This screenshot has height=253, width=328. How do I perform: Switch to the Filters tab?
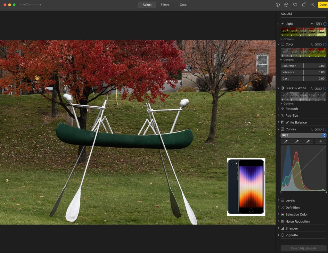165,5
